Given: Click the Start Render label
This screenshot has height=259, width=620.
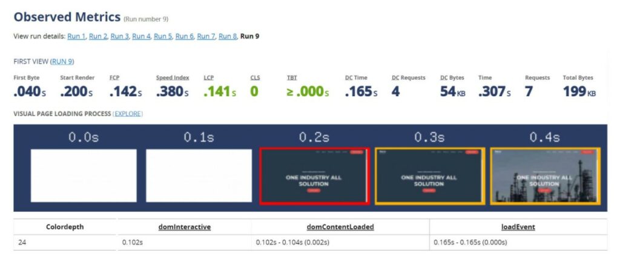Looking at the screenshot, I should (x=77, y=78).
